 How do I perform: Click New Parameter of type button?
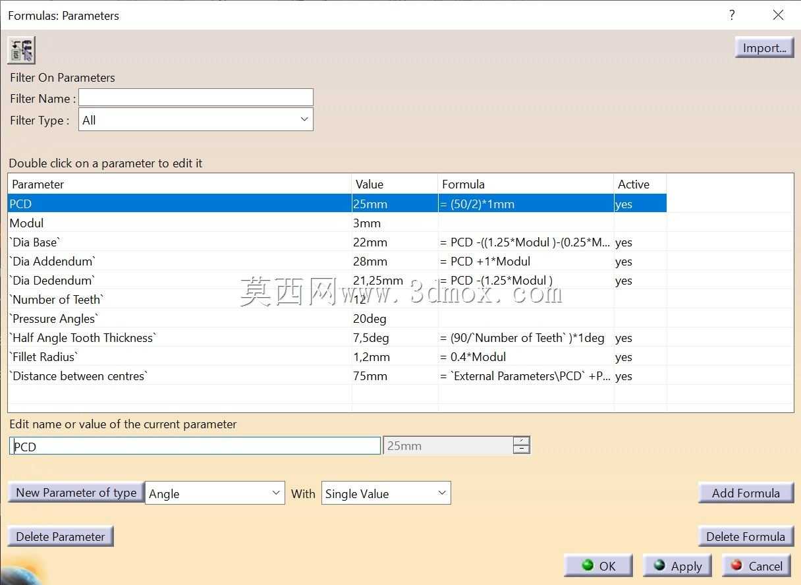pos(76,492)
